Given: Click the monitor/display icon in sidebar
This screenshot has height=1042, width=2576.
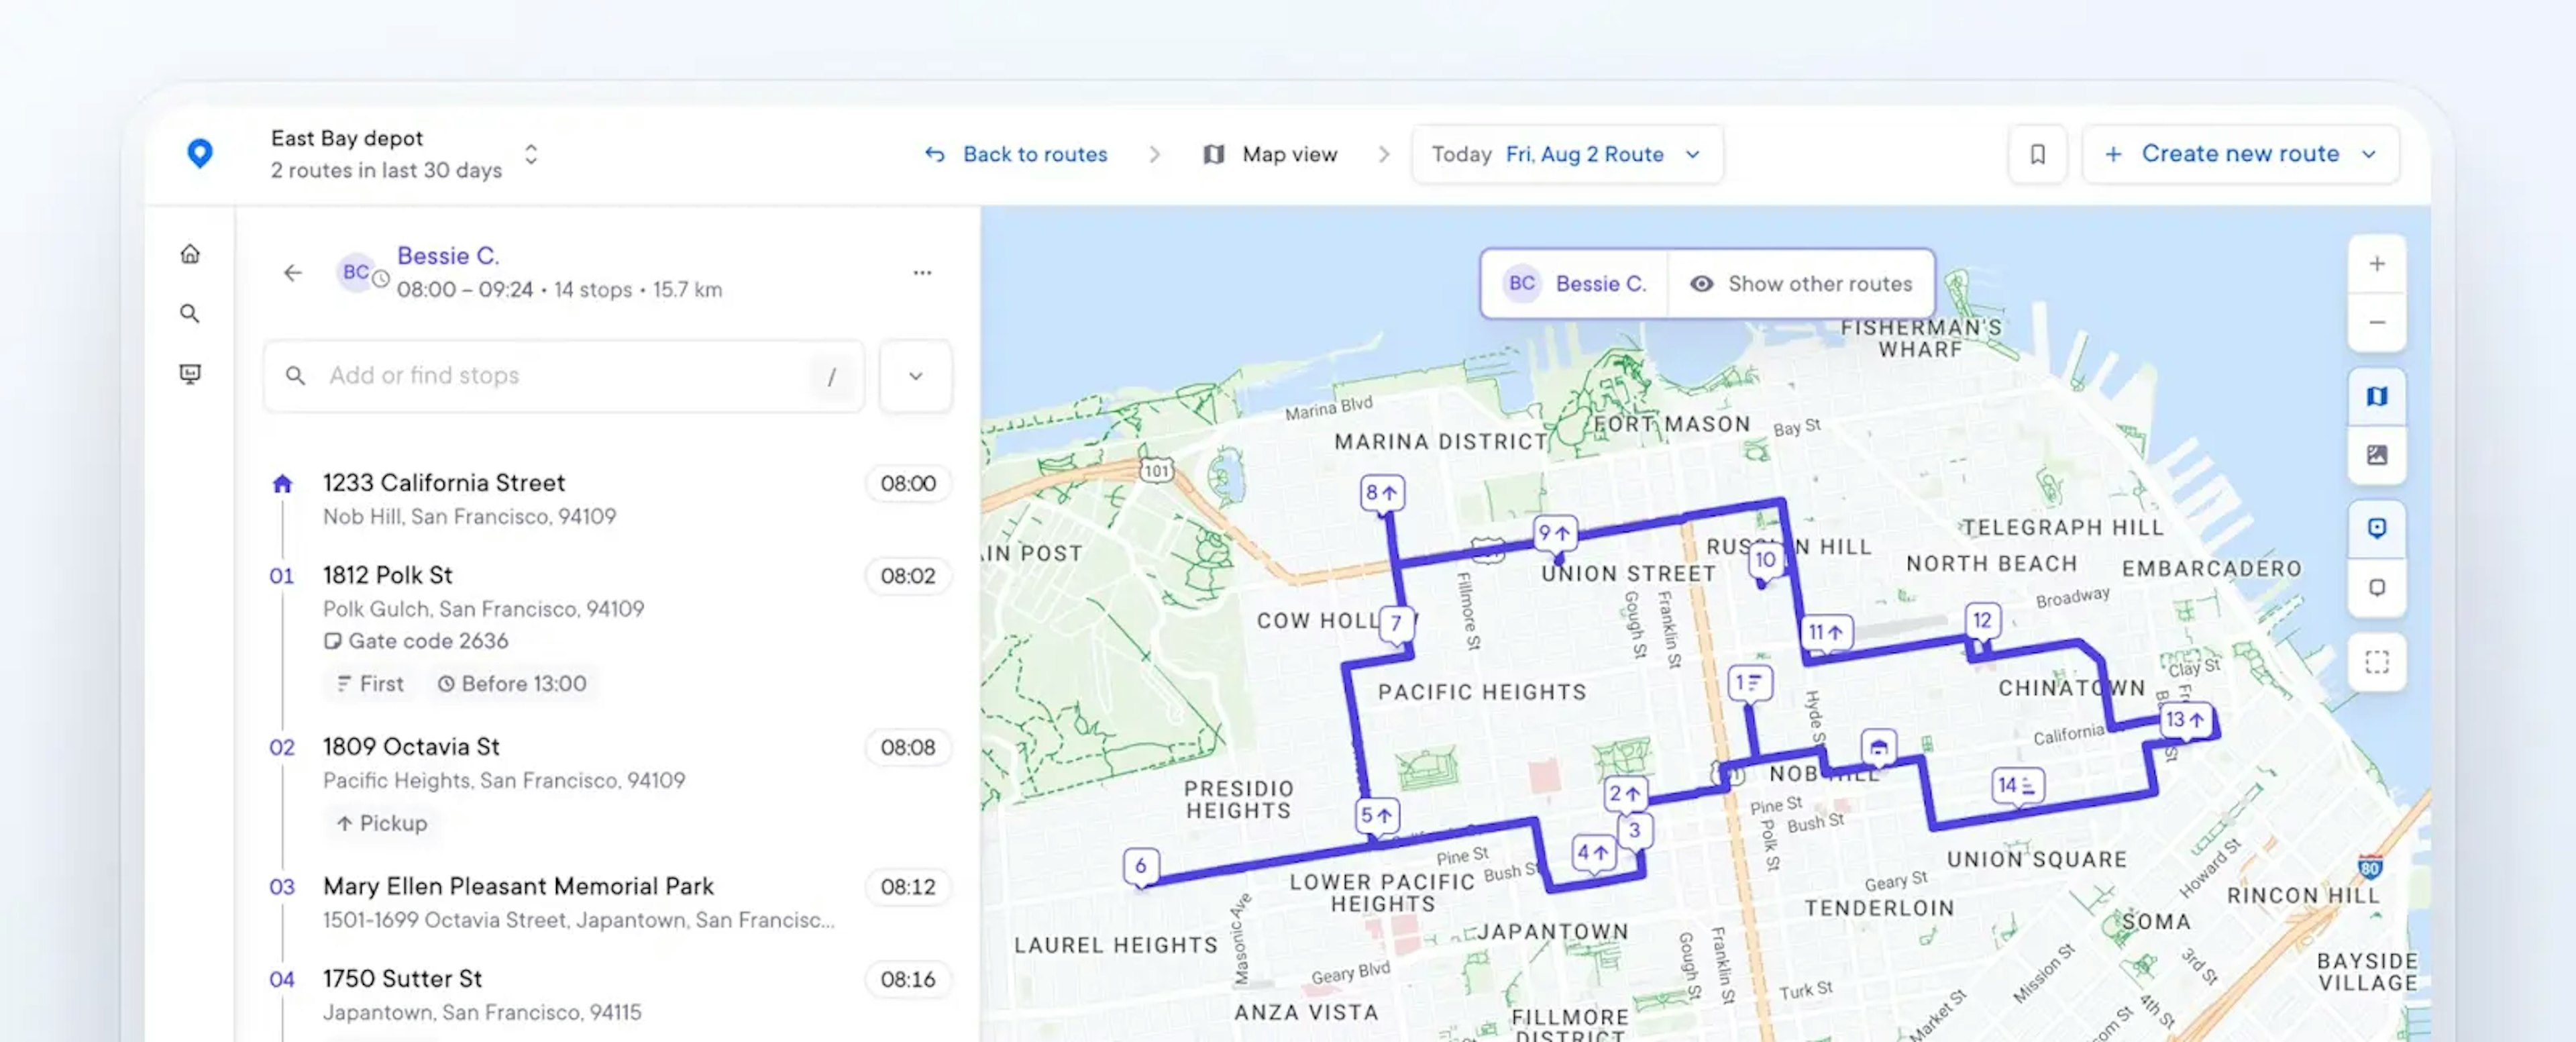Looking at the screenshot, I should [191, 373].
